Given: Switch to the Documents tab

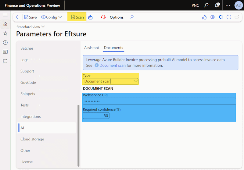Looking at the screenshot, I should coord(113,48).
